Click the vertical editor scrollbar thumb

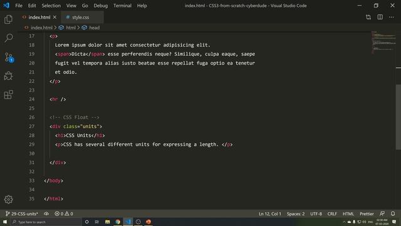point(398,117)
